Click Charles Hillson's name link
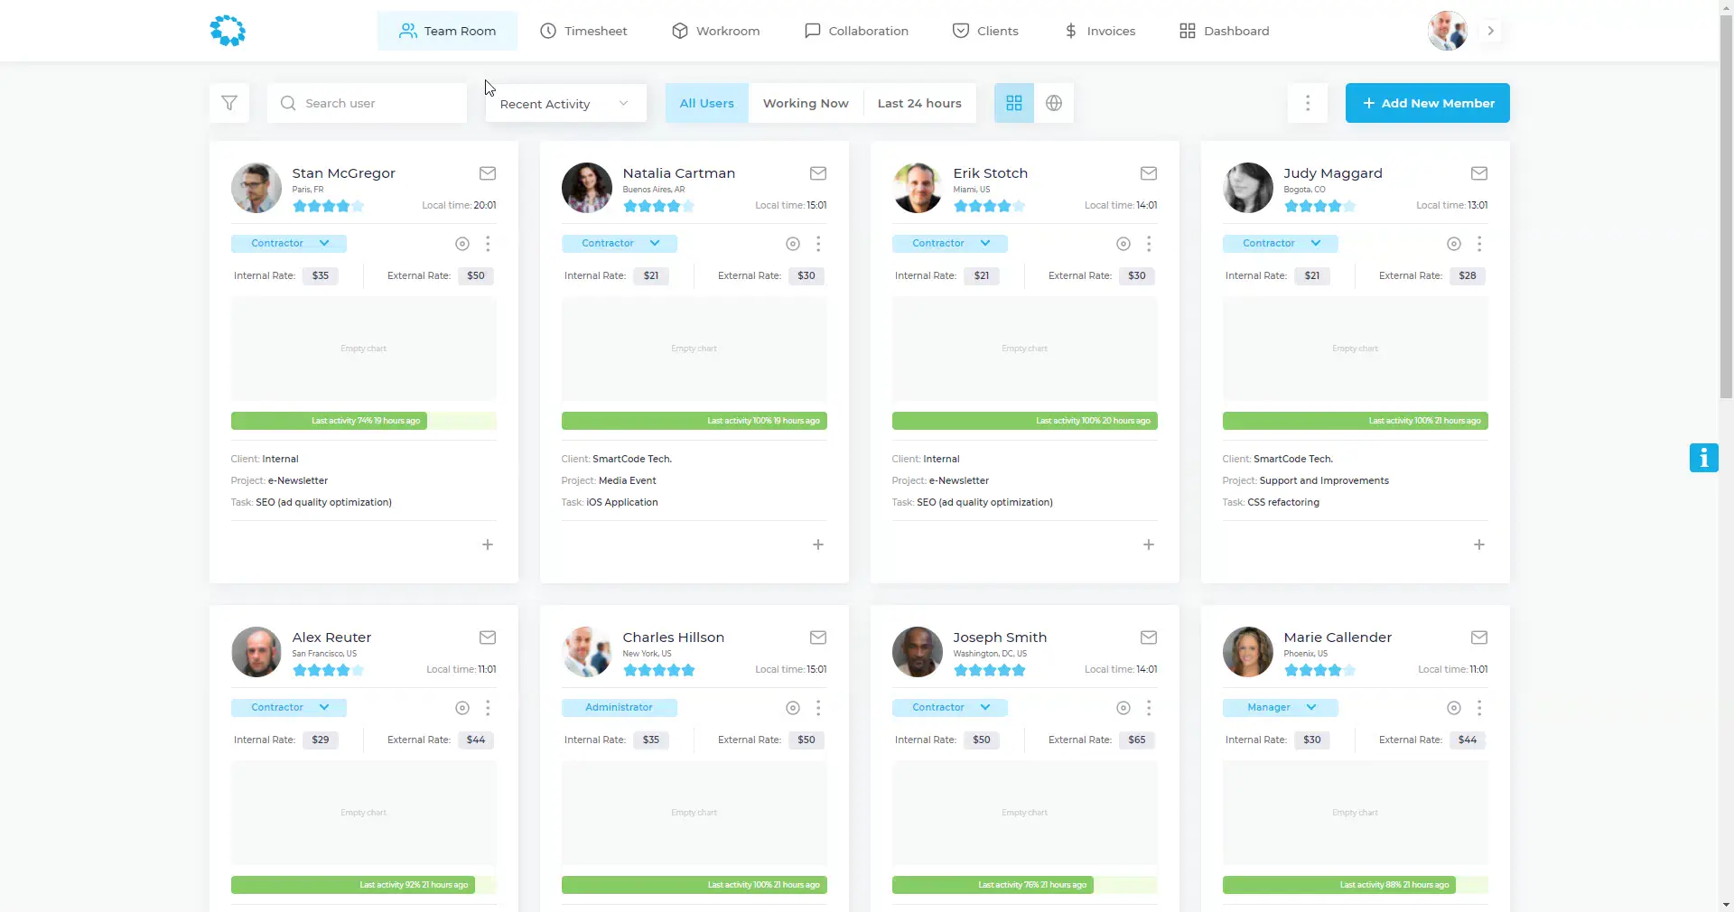The height and width of the screenshot is (912, 1734). coord(673,637)
